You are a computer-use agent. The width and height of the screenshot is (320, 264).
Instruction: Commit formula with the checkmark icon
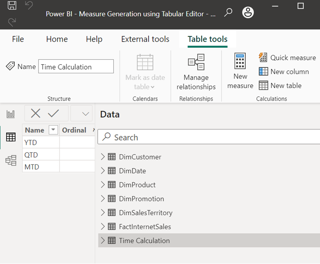54,113
